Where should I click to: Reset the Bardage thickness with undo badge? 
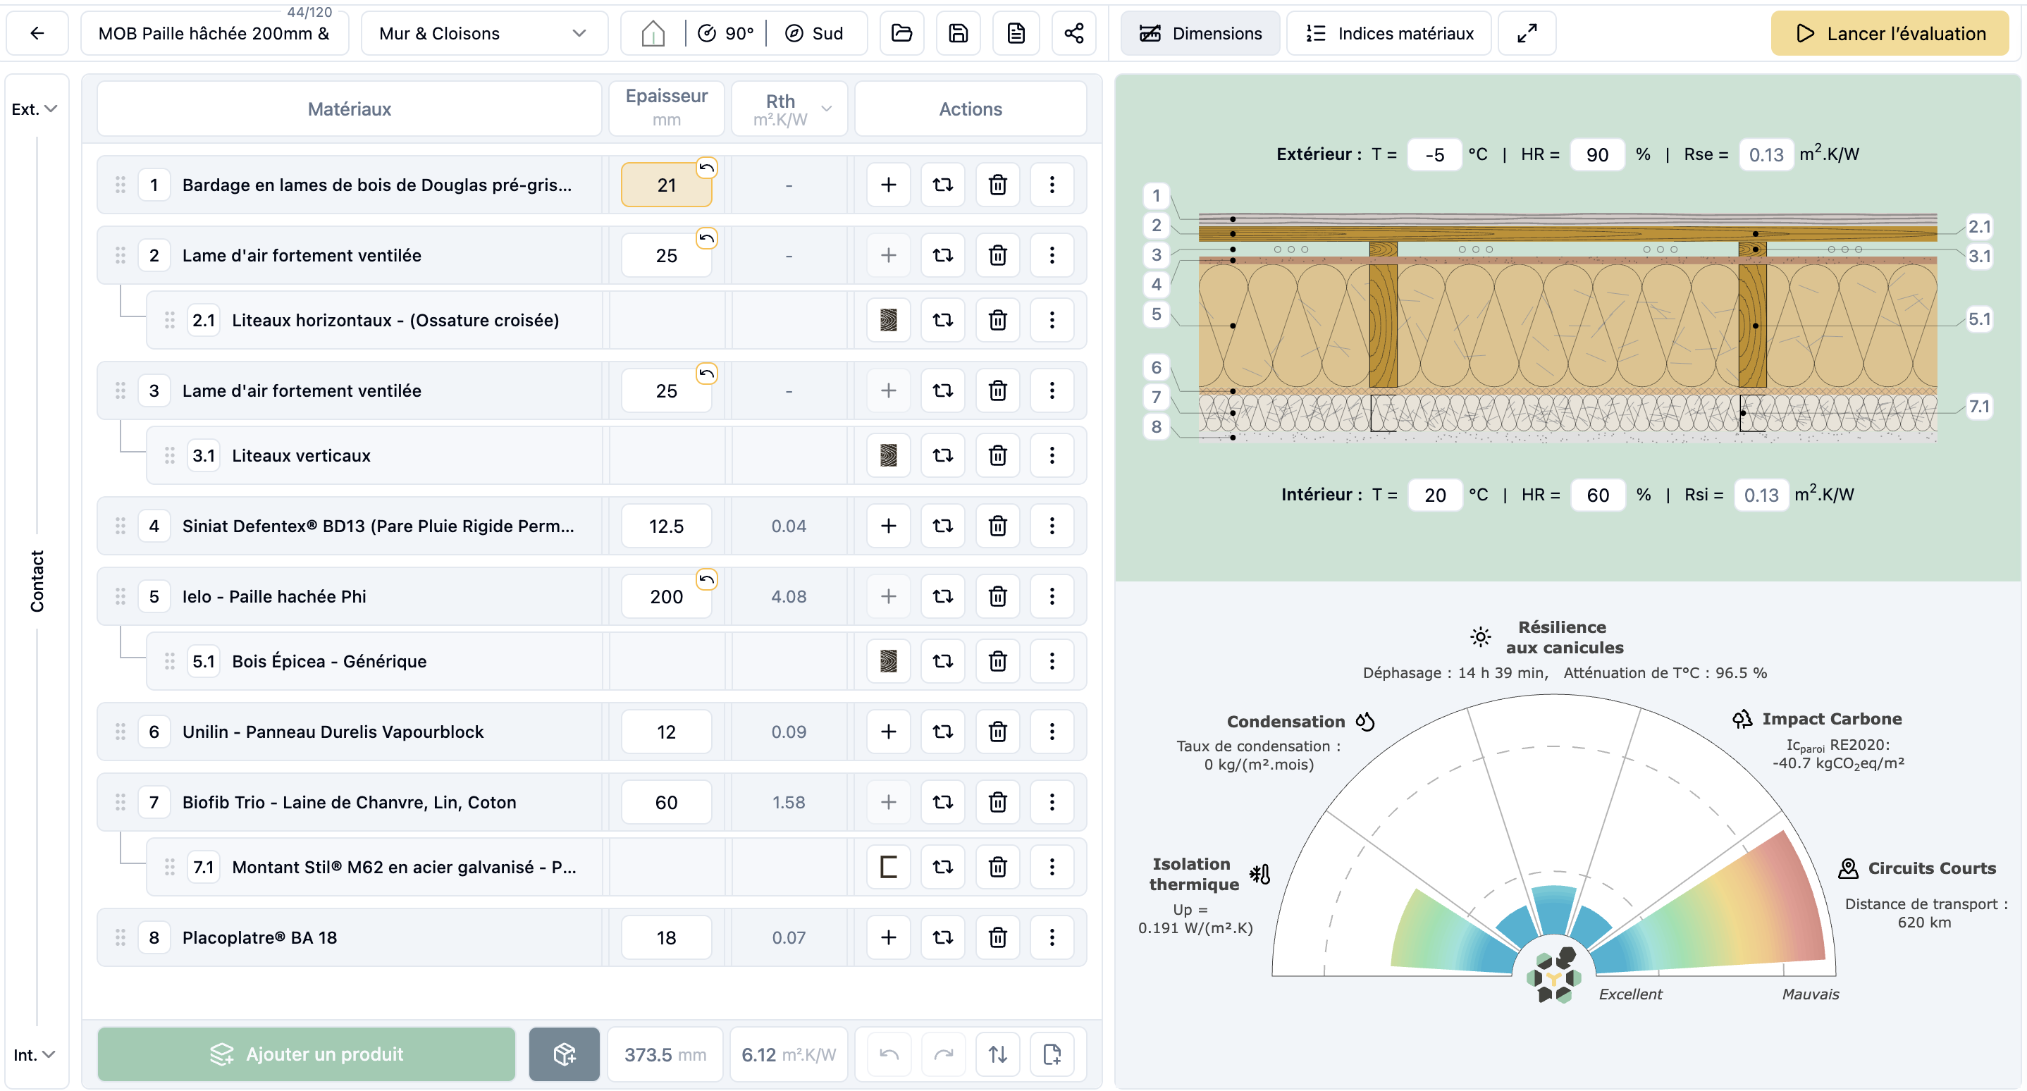pyautogui.click(x=706, y=168)
